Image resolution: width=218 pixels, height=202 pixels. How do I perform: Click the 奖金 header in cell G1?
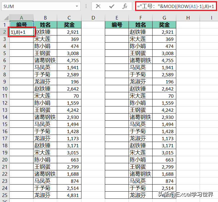pyautogui.click(x=164, y=25)
